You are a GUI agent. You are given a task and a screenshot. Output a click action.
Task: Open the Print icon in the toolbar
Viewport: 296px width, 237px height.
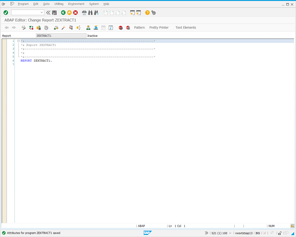click(x=84, y=12)
